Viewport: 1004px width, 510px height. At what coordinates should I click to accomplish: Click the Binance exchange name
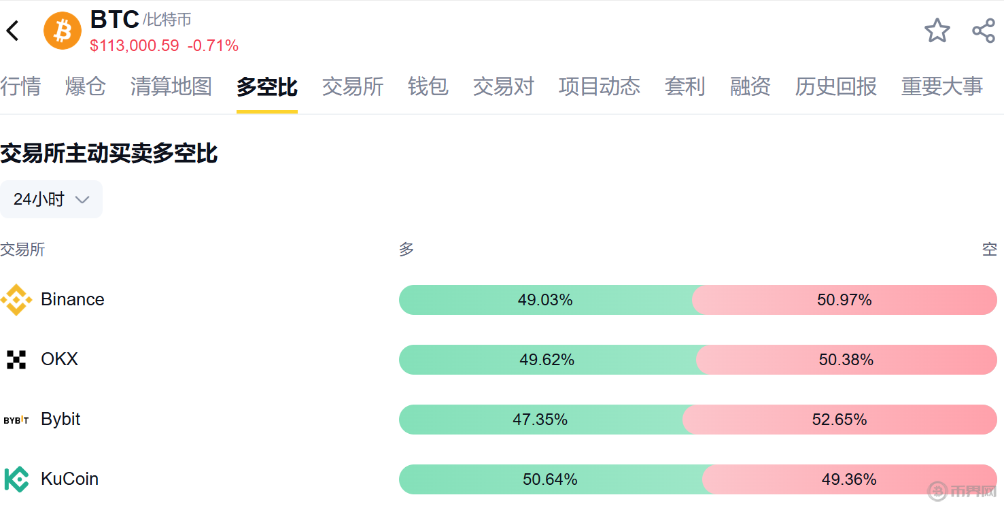tap(73, 300)
